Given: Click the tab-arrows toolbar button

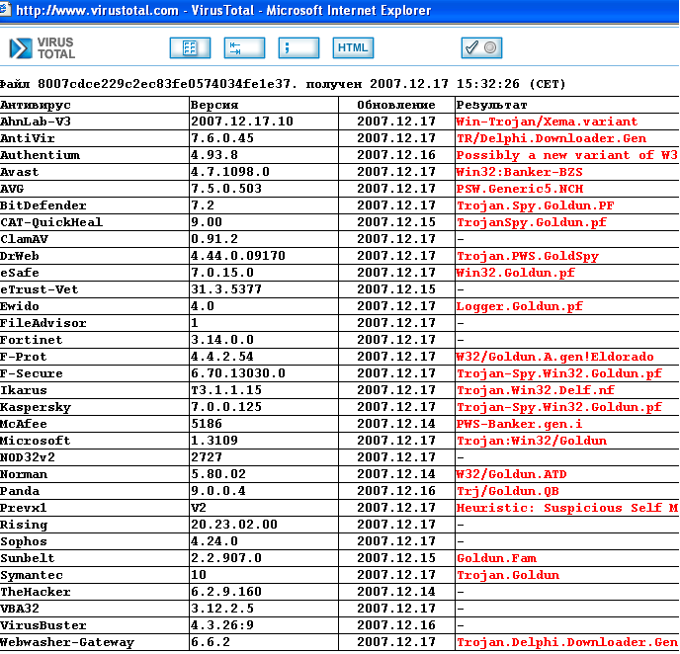Looking at the screenshot, I should [x=244, y=47].
